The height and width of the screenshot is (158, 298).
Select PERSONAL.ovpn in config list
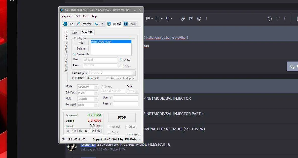point(111,42)
